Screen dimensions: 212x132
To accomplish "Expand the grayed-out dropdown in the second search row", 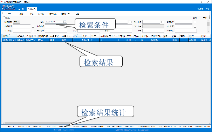I will click(153, 26).
